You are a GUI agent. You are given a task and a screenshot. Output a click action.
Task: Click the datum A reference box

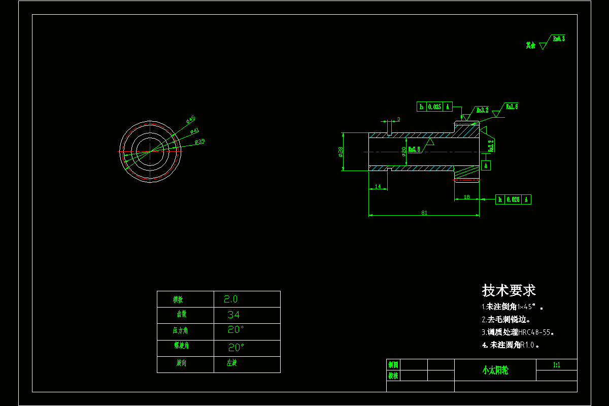click(486, 165)
